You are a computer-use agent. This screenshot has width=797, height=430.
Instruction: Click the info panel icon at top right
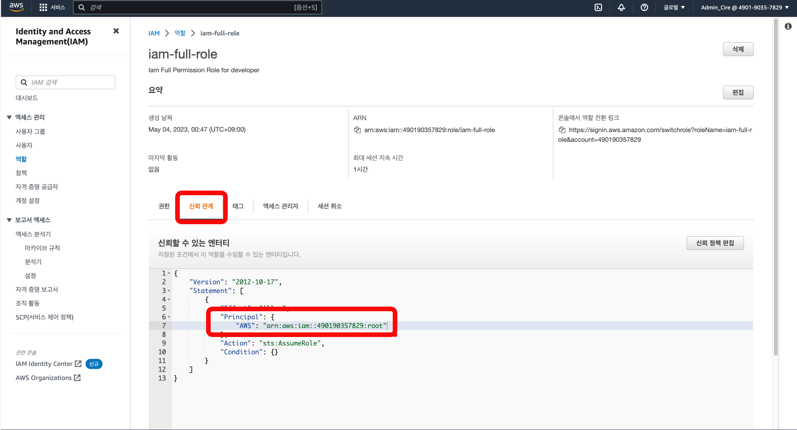pyautogui.click(x=788, y=26)
